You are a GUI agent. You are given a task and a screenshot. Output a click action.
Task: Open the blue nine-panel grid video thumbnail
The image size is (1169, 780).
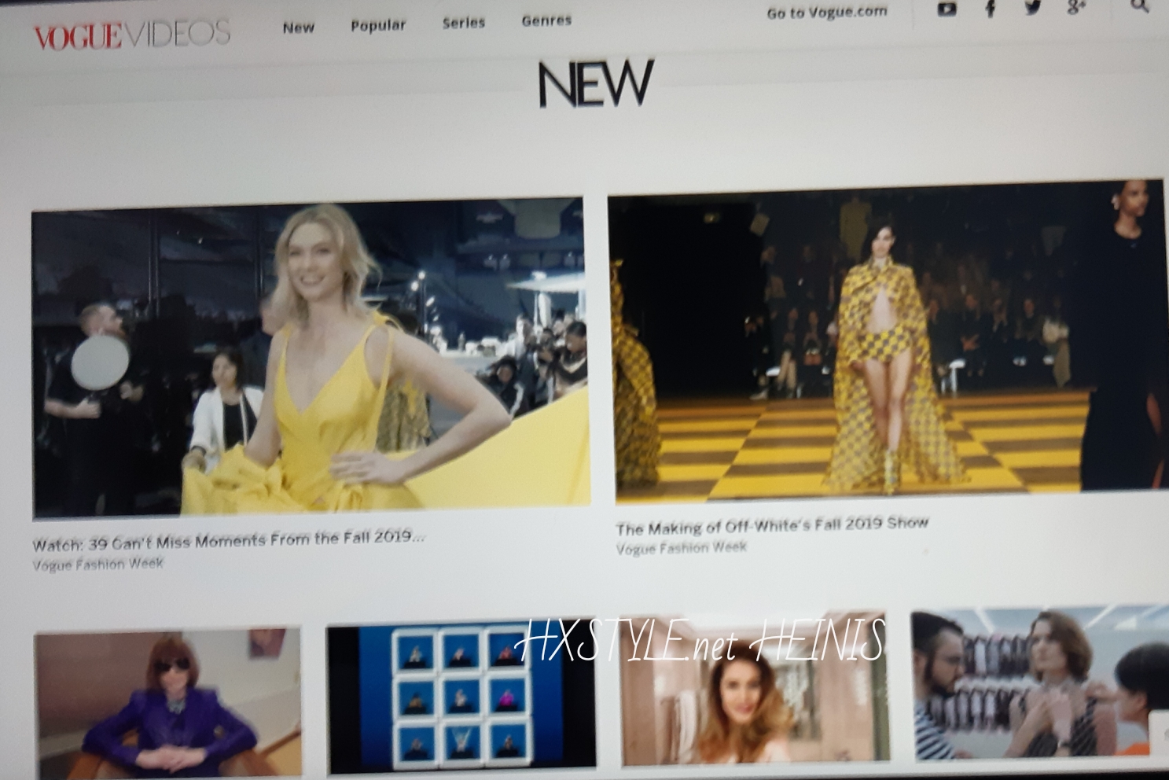(461, 698)
